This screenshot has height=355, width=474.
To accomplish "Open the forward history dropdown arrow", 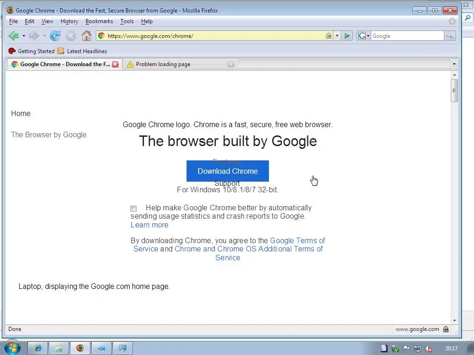I will tap(44, 36).
